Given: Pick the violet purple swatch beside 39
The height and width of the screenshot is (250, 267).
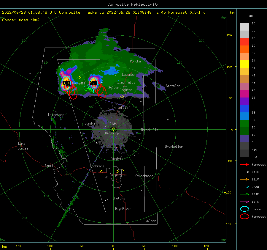Looking at the screenshot, I should tap(244, 101).
